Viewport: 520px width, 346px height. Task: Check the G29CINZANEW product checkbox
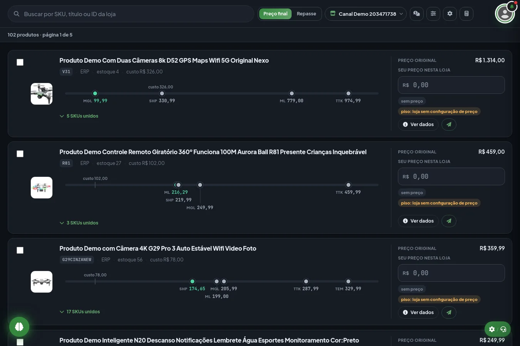(20, 250)
